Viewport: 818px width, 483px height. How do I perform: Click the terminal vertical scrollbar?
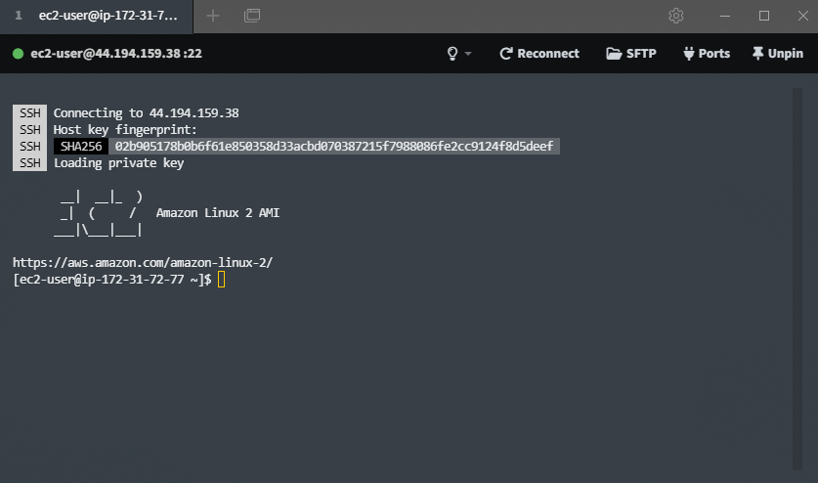point(797,274)
